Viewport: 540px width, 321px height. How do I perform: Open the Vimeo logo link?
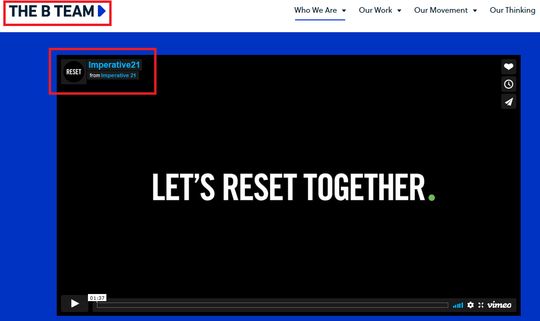[499, 305]
